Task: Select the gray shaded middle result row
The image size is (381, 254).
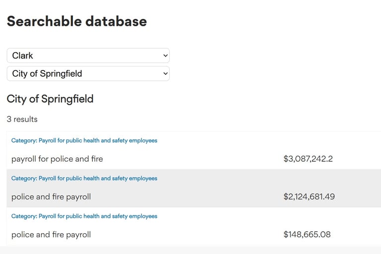Action: point(198,188)
